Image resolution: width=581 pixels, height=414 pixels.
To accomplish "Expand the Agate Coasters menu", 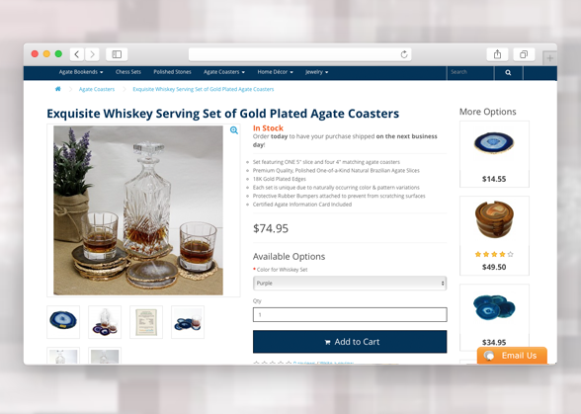I will (x=224, y=72).
